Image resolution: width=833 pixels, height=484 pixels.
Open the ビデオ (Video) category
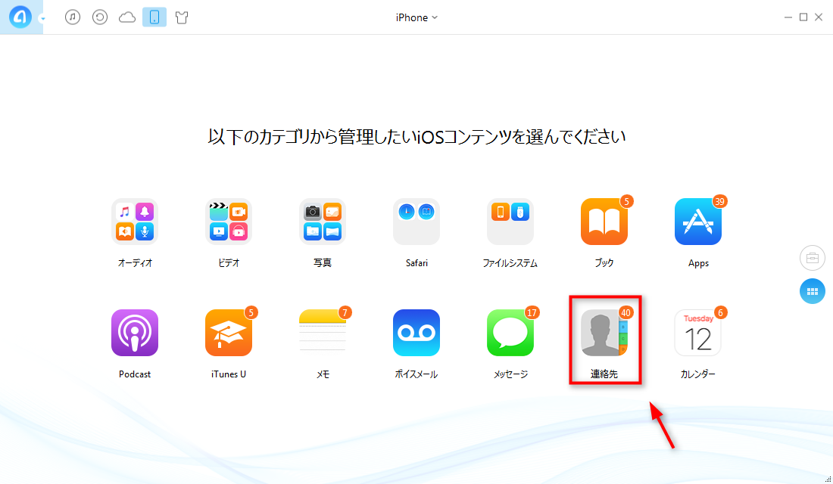pos(229,222)
